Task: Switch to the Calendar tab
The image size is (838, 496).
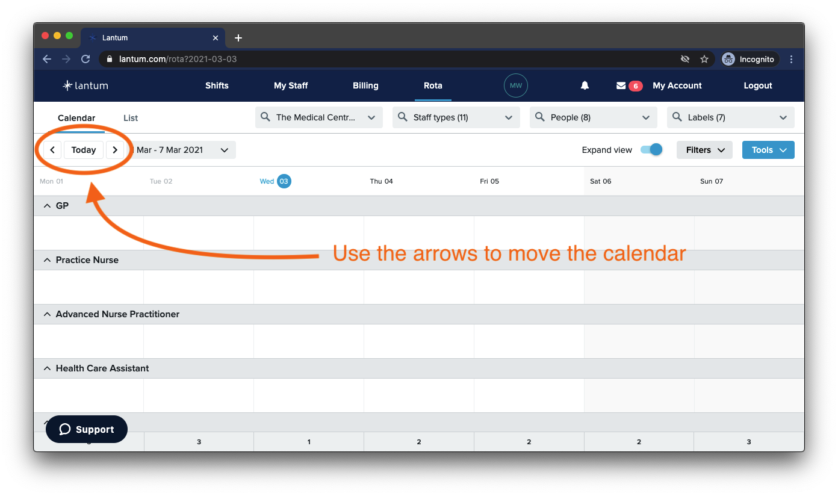Action: point(76,118)
